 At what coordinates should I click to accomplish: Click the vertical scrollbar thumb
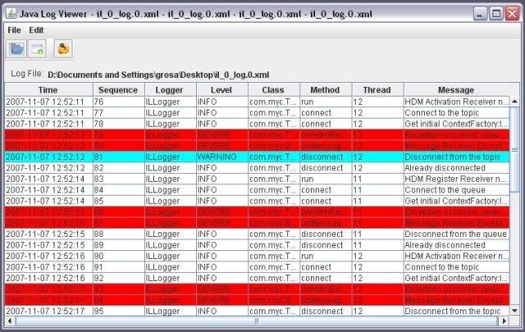(x=514, y=149)
